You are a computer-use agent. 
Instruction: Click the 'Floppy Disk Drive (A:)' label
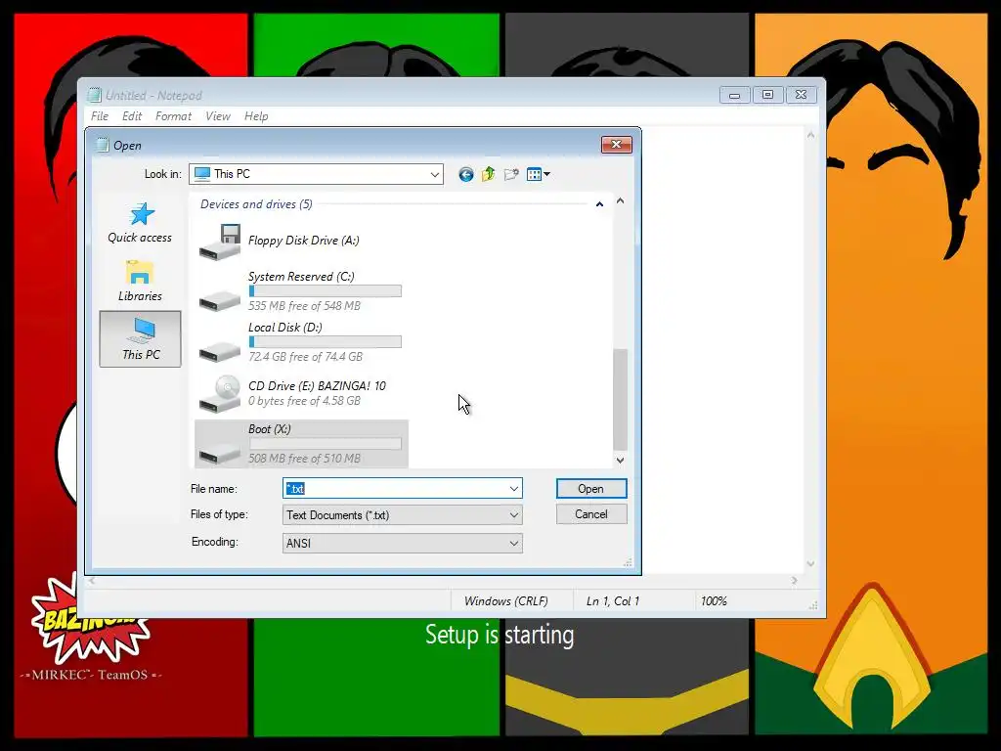pos(304,241)
